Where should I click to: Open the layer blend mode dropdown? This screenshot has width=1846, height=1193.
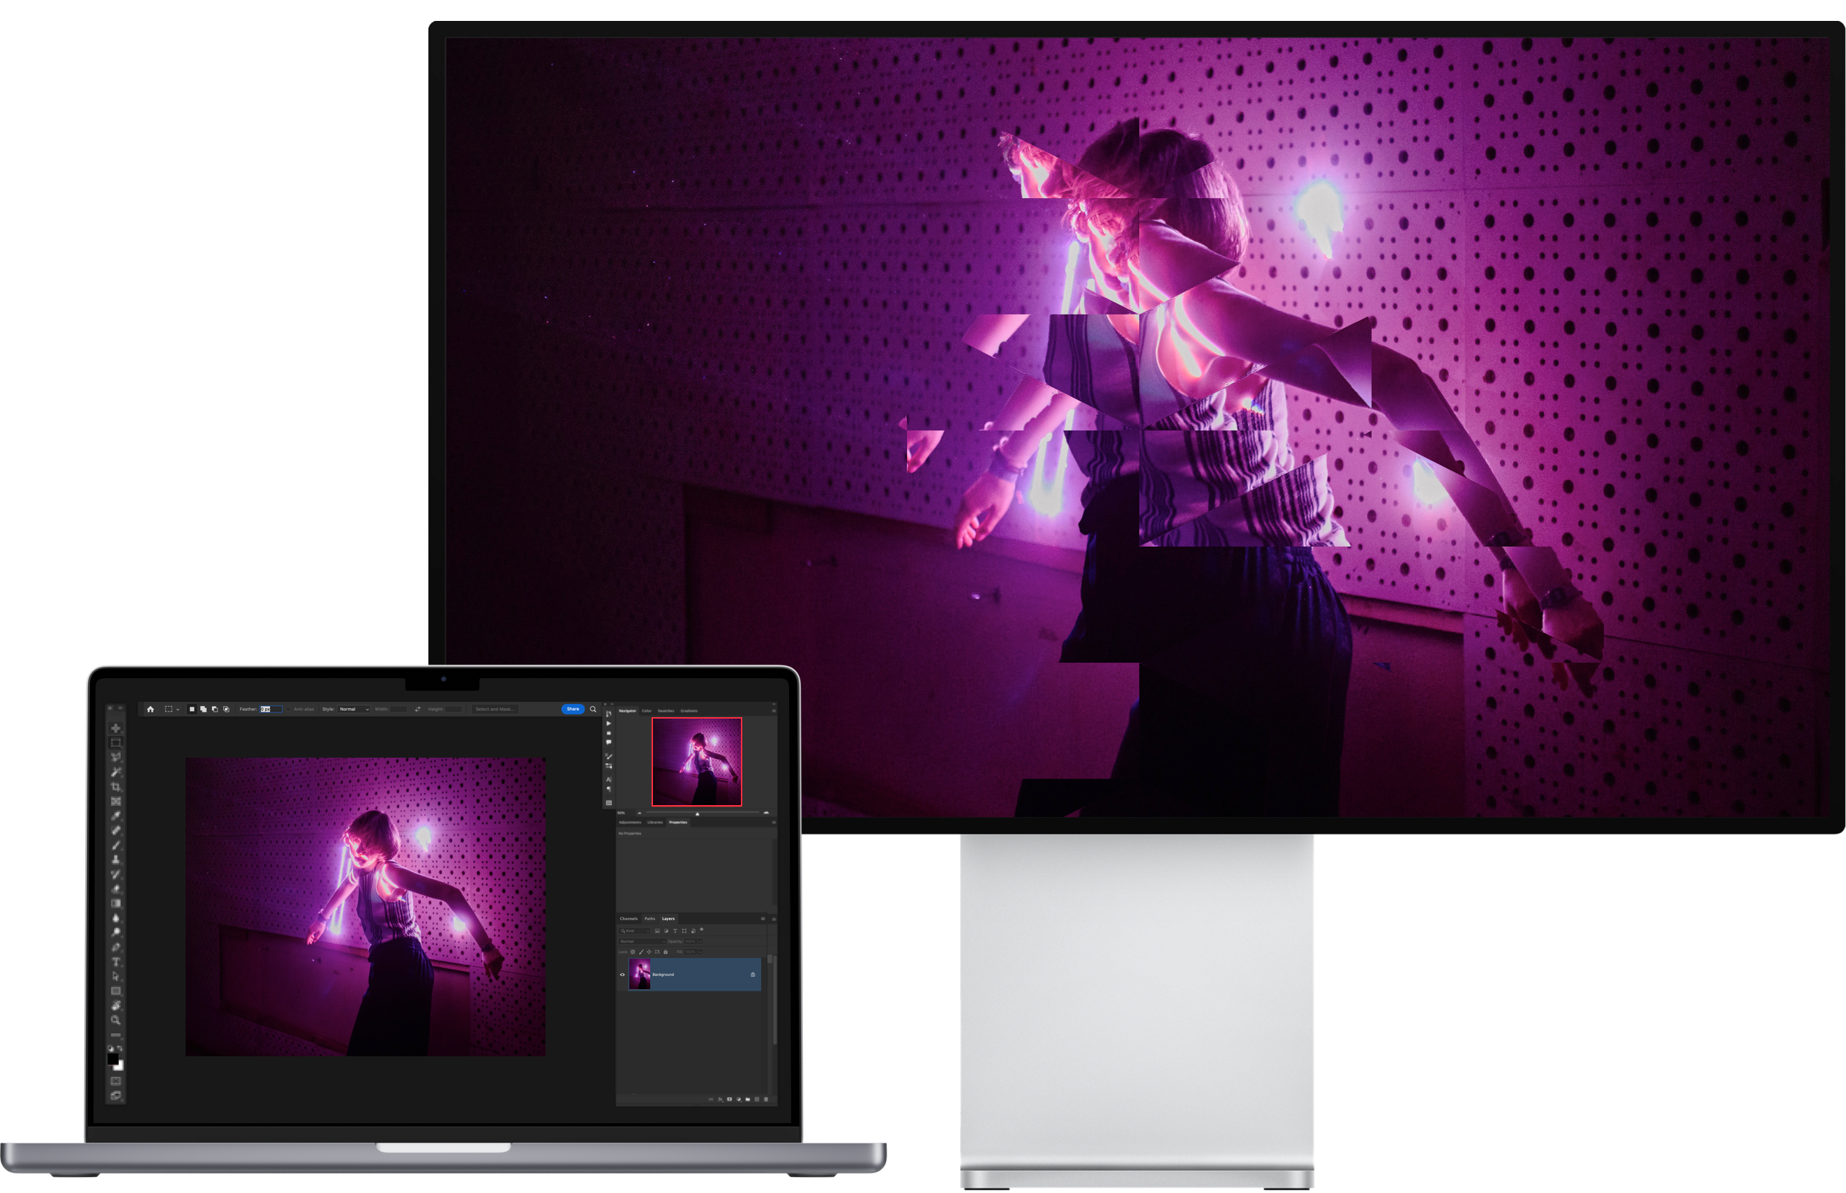(x=641, y=941)
